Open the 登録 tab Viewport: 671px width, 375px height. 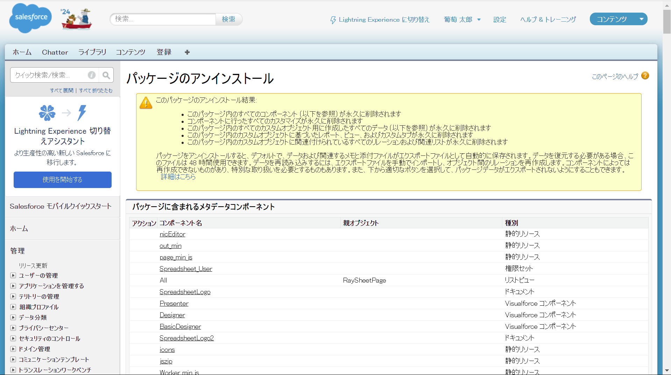click(164, 52)
